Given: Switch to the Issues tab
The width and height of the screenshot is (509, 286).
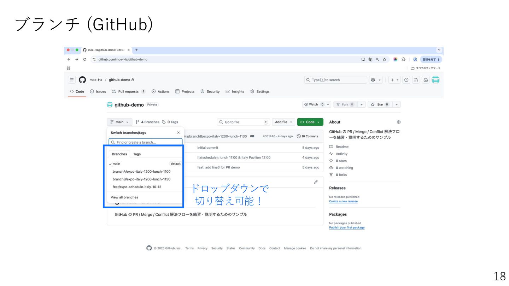Looking at the screenshot, I should 98,91.
